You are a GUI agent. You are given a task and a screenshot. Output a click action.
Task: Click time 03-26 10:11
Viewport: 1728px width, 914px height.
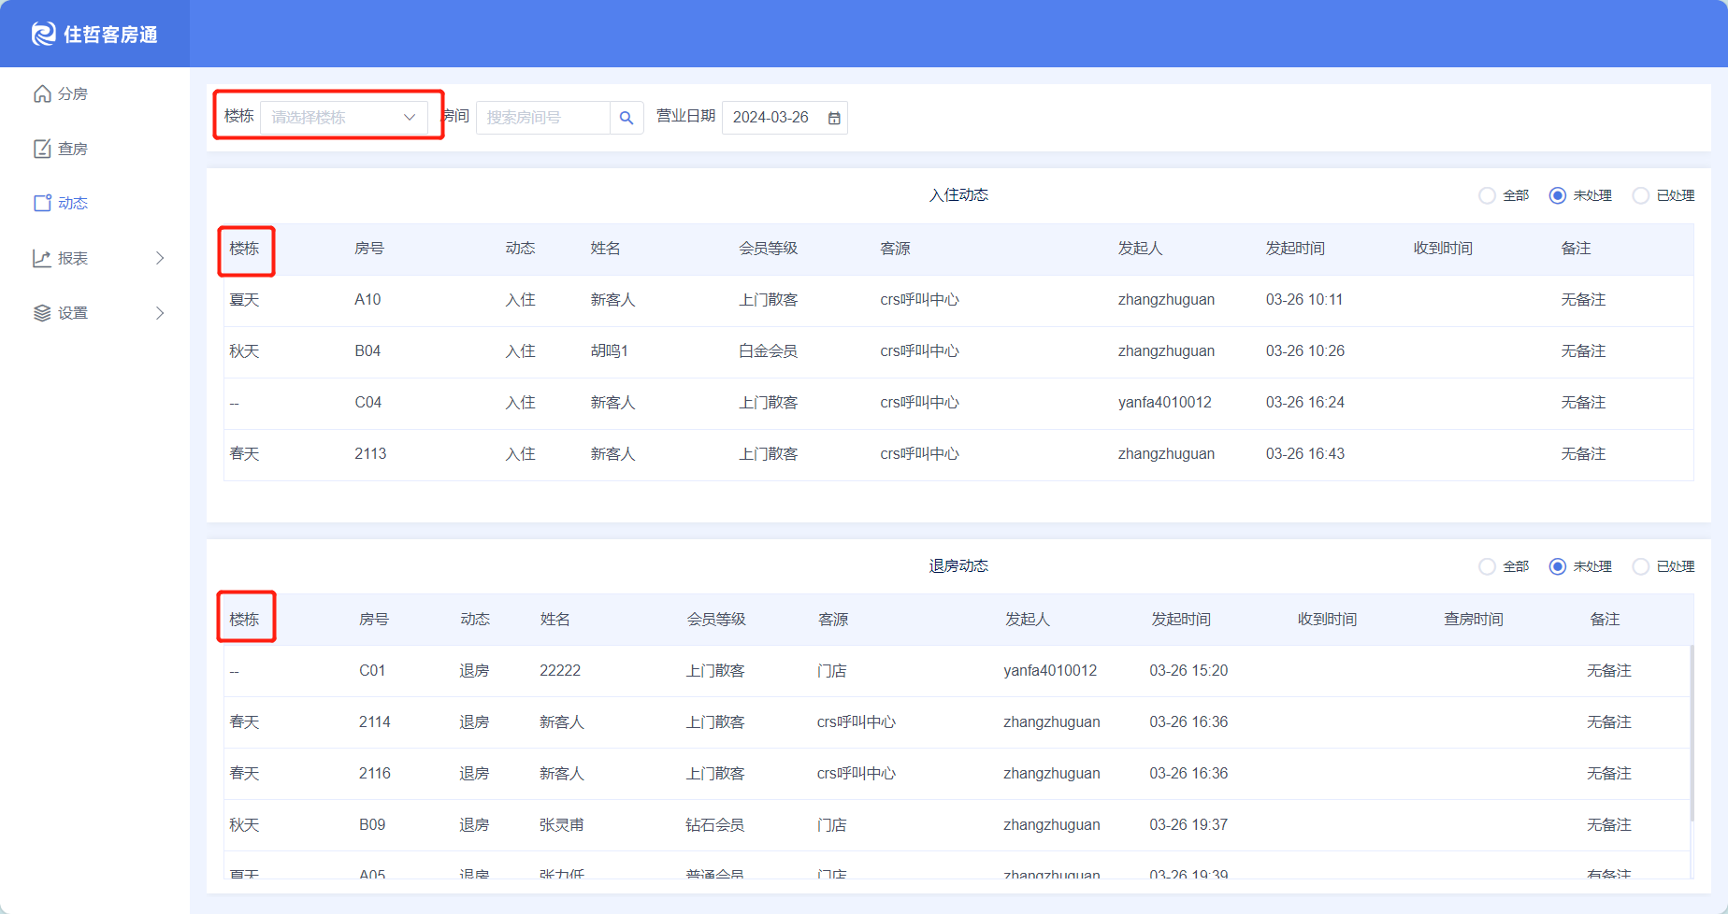coord(1304,300)
